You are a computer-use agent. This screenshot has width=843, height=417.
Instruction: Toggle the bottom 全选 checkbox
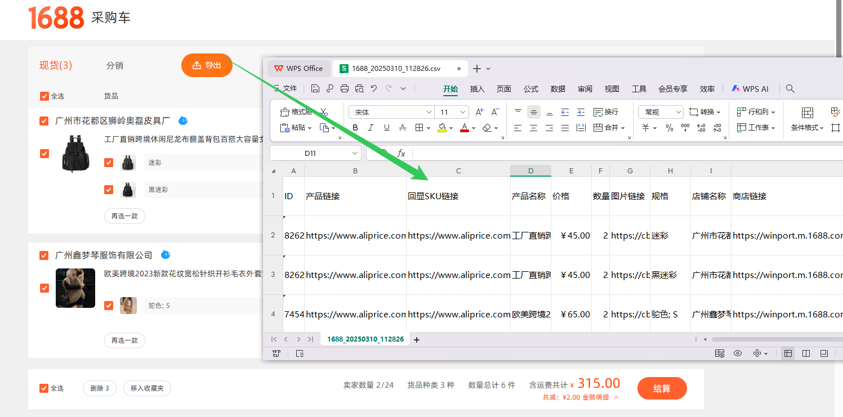click(44, 388)
